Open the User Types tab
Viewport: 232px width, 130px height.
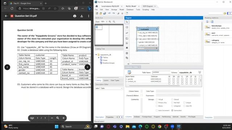(x=115, y=80)
